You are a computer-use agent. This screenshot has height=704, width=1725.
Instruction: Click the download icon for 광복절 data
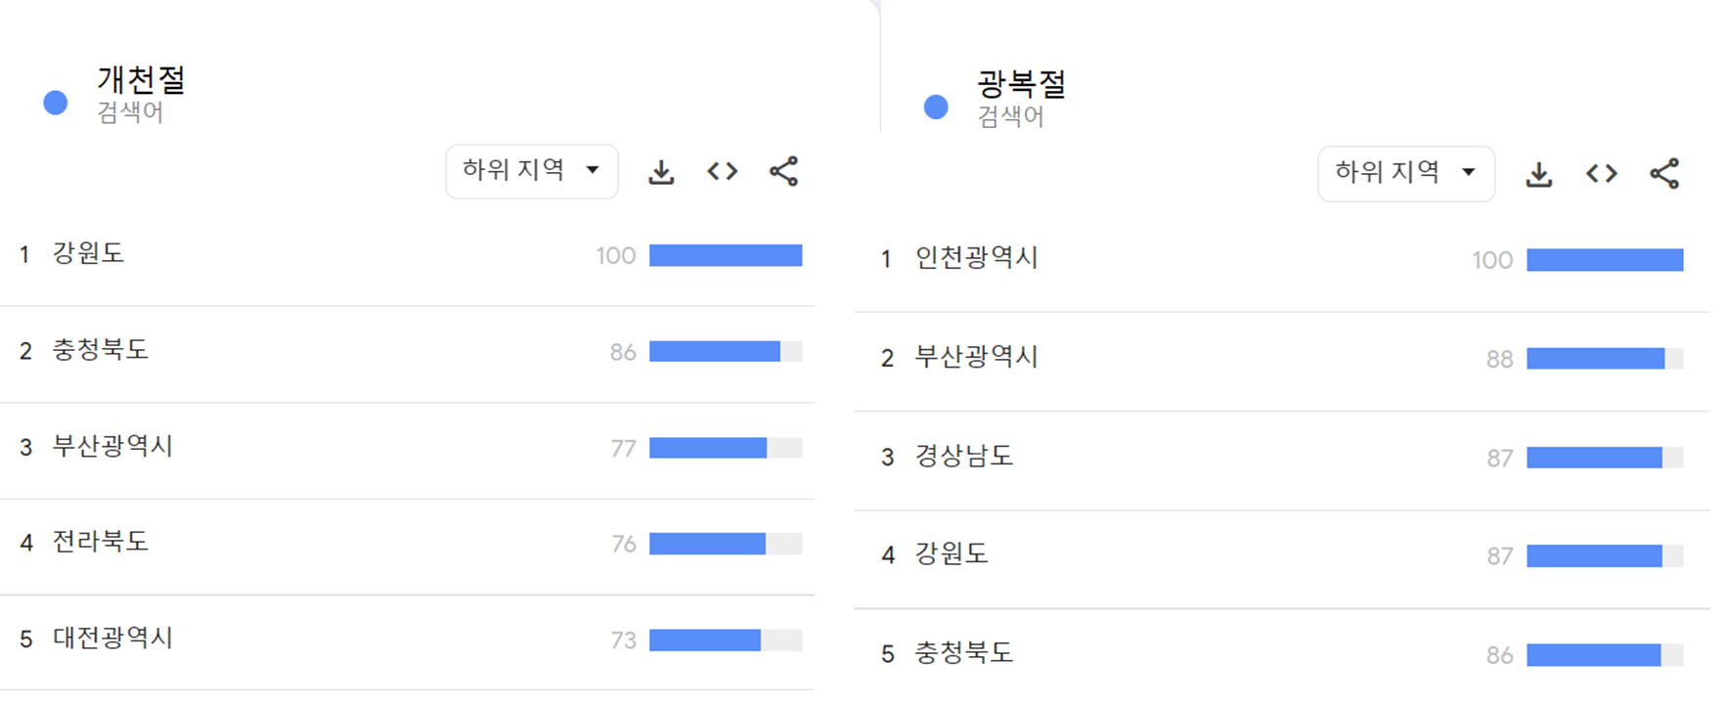coord(1539,173)
